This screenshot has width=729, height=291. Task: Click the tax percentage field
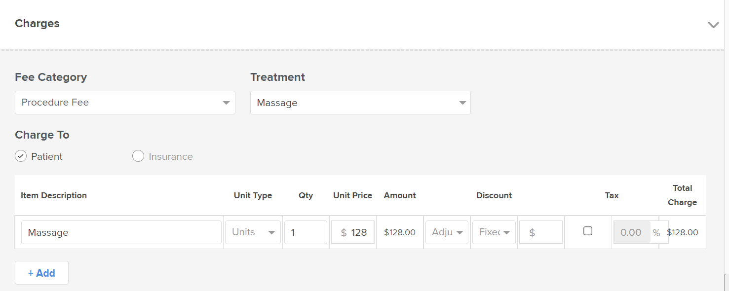tap(632, 232)
